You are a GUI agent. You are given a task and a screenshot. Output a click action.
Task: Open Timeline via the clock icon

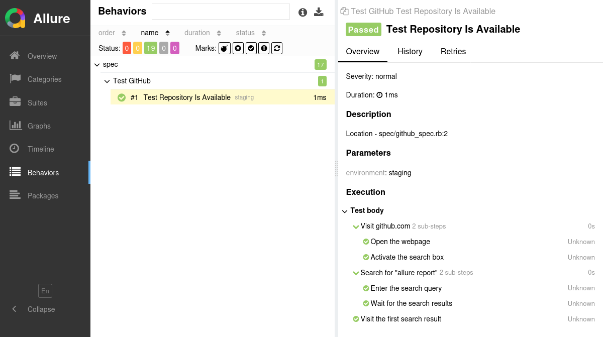[15, 149]
